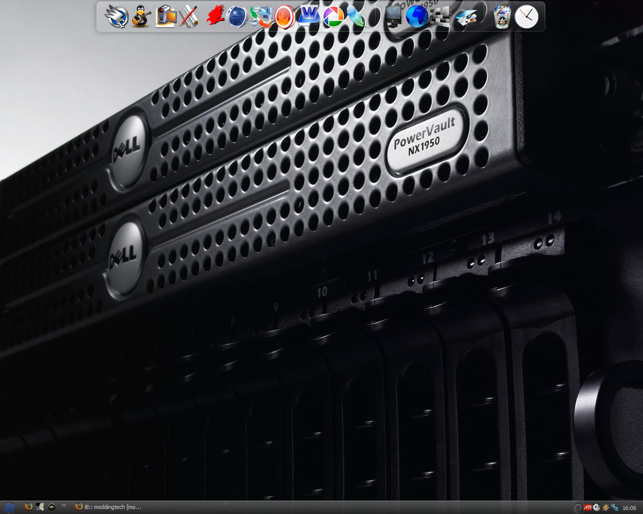
Task: Launch the red flame burner dock icon
Action: tap(285, 17)
